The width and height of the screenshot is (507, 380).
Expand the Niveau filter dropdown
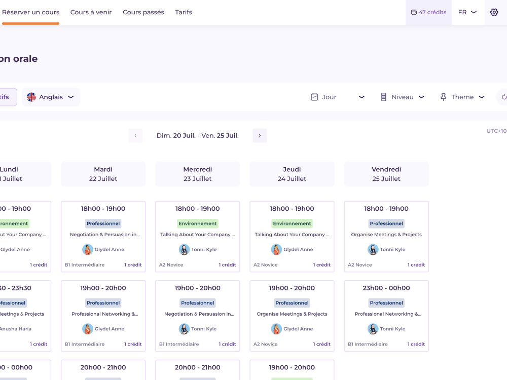click(x=403, y=97)
